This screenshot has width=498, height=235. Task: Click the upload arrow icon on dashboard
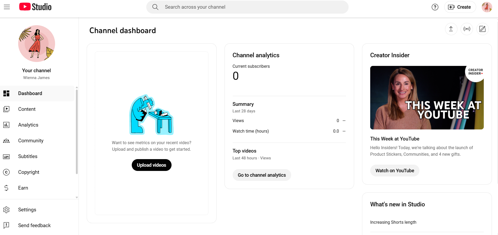[x=451, y=29]
